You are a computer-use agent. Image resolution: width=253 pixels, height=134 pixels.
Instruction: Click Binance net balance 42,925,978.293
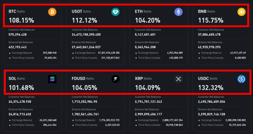click(209, 47)
